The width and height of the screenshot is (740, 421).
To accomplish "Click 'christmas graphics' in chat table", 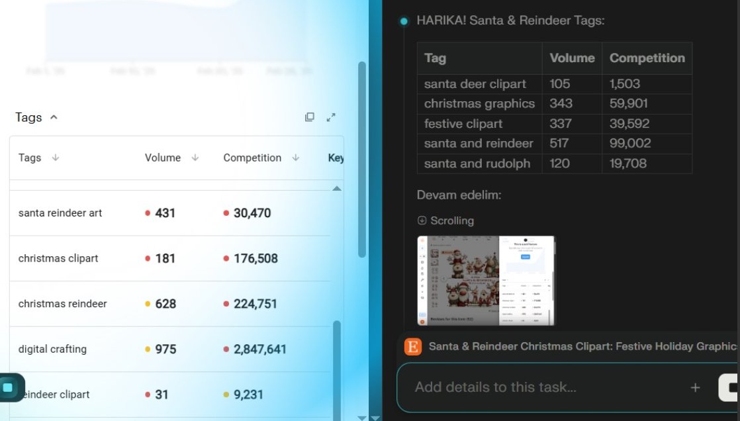I will pos(479,104).
